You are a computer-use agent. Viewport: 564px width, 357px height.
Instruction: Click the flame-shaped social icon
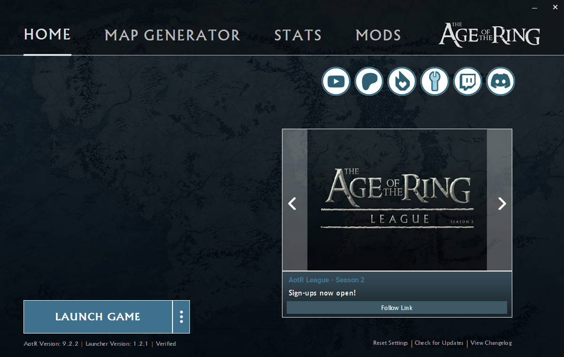point(402,81)
